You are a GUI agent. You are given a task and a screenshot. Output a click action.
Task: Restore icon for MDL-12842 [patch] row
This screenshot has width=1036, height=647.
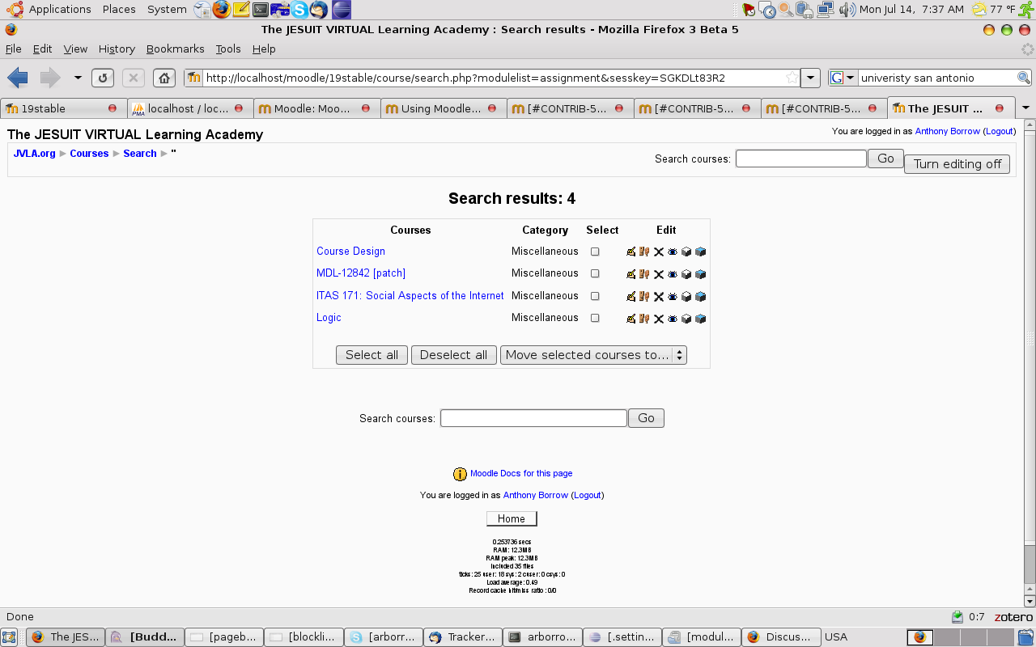pos(701,274)
